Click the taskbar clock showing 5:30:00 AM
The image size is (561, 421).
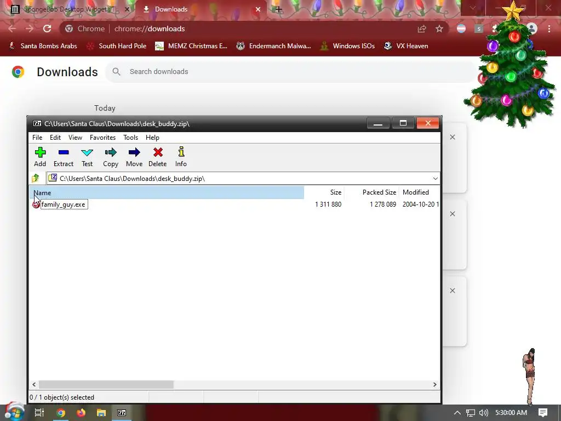(x=511, y=413)
